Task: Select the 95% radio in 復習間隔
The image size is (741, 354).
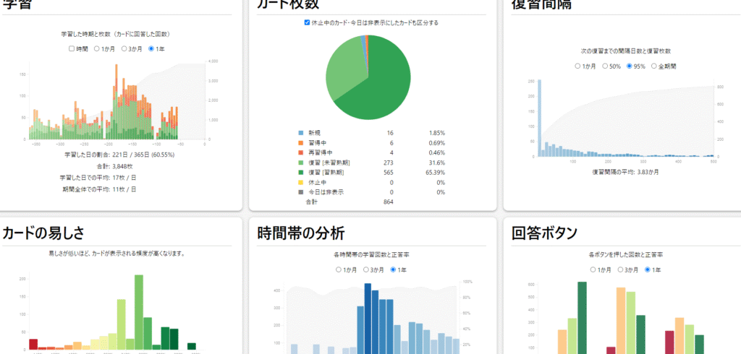Action: point(630,66)
